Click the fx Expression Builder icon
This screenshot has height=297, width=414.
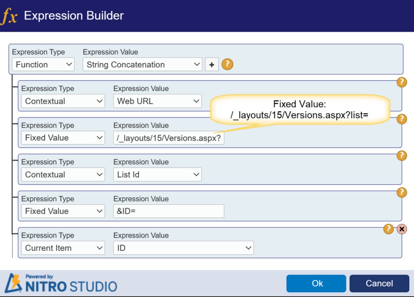(x=9, y=16)
